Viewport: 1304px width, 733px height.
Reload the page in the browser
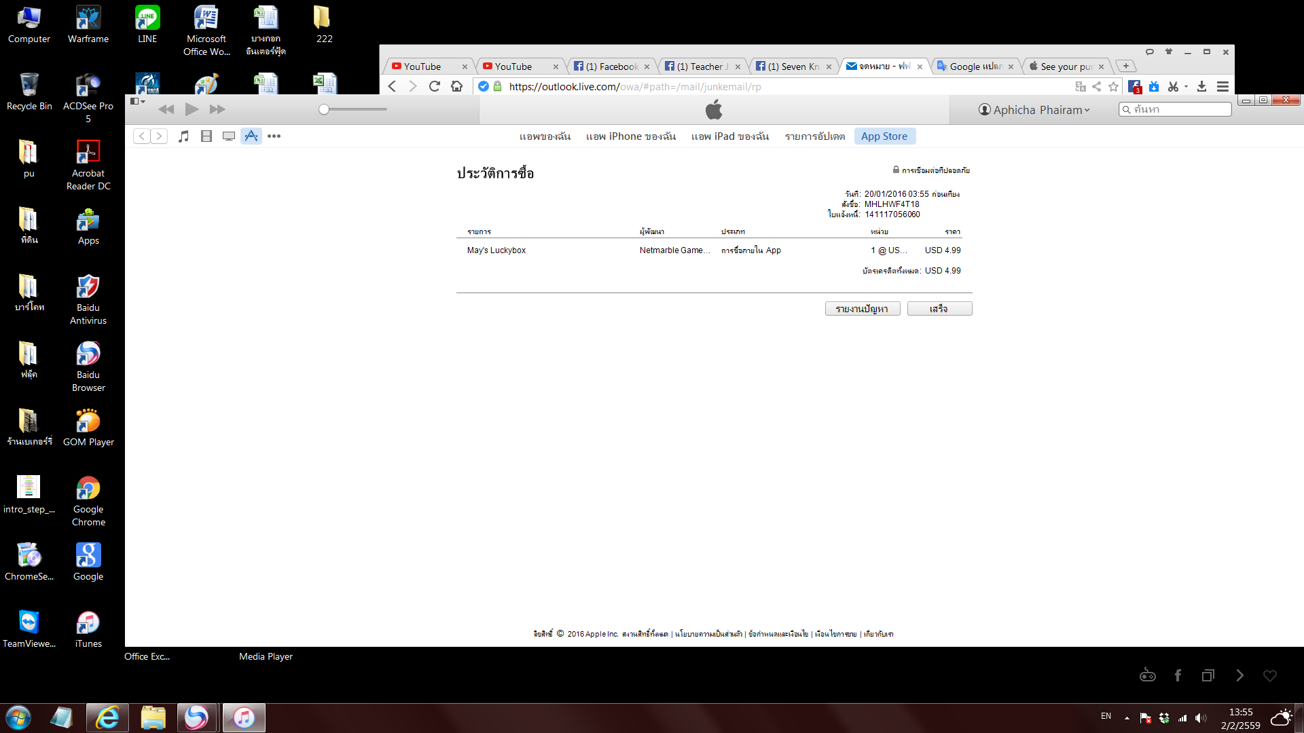coord(435,86)
